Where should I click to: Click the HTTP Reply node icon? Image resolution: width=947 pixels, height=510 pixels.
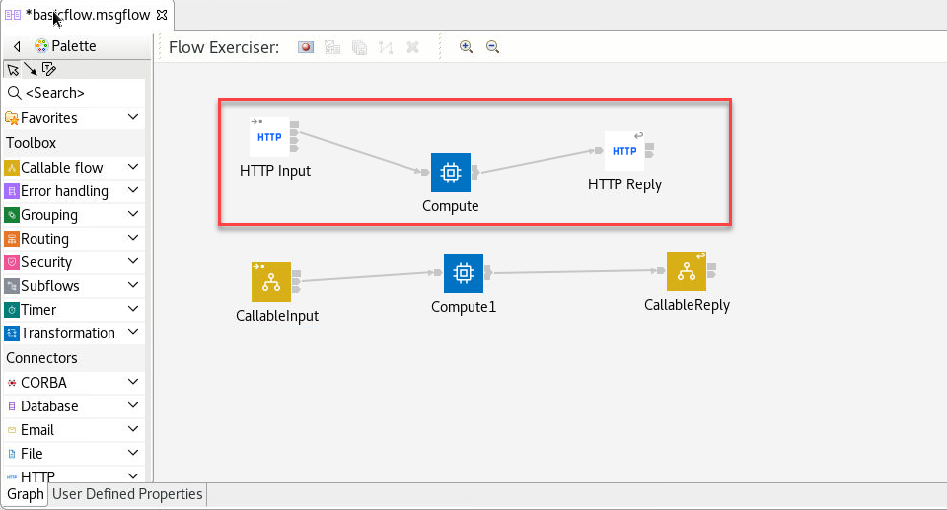623,151
